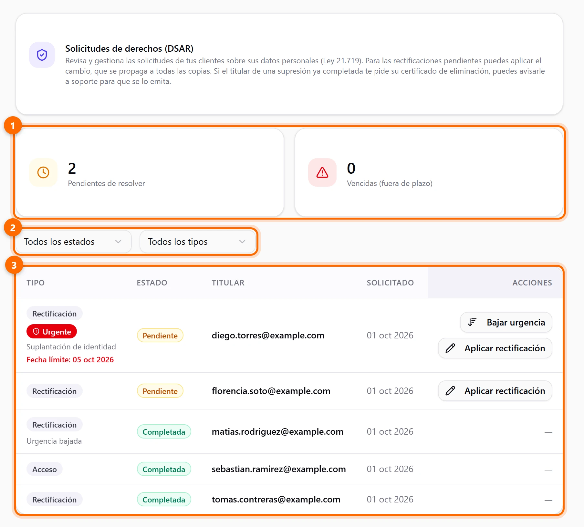Click Rectificación badge in the tomas.contreras row
Viewport: 584px width, 527px height.
point(54,500)
